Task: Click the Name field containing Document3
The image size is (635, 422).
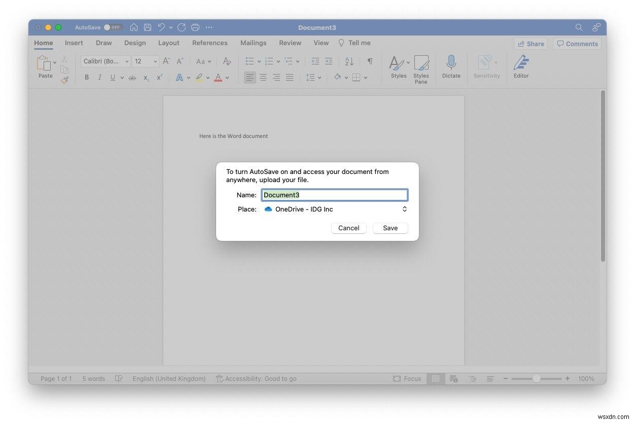Action: click(x=335, y=195)
